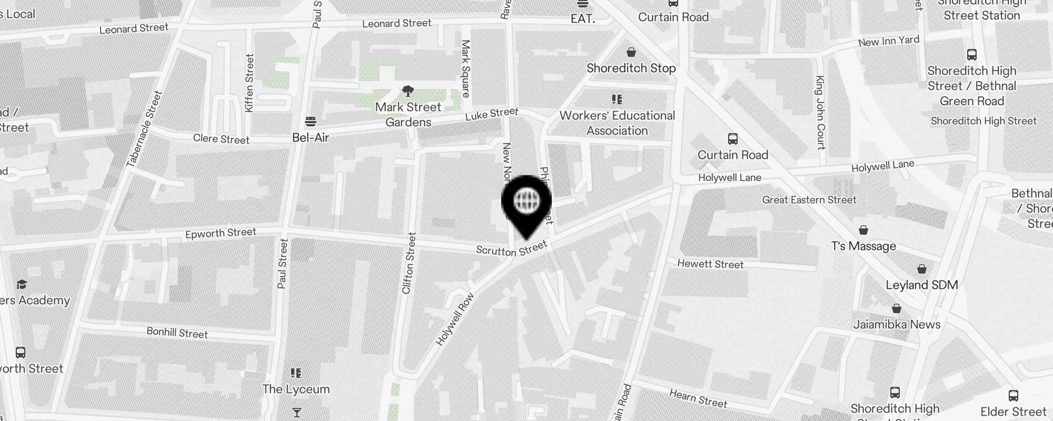Click the cocktail glass bar icon

click(297, 412)
